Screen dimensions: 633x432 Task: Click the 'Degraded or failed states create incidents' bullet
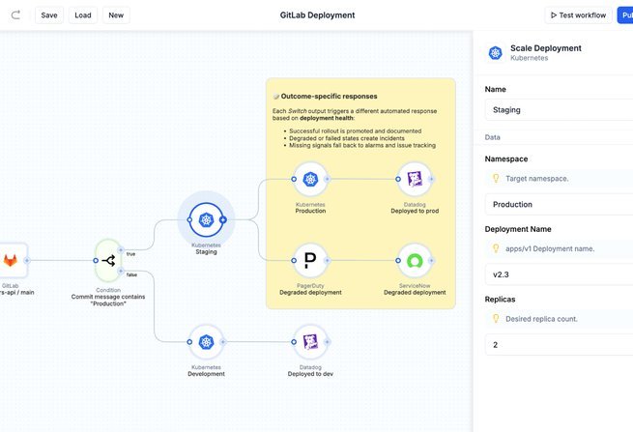[347, 138]
